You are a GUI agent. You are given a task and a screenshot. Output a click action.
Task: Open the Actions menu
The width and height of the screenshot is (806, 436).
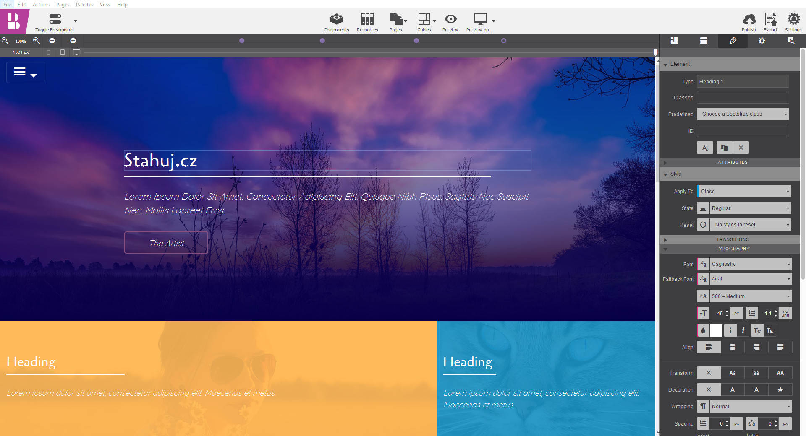pyautogui.click(x=41, y=5)
